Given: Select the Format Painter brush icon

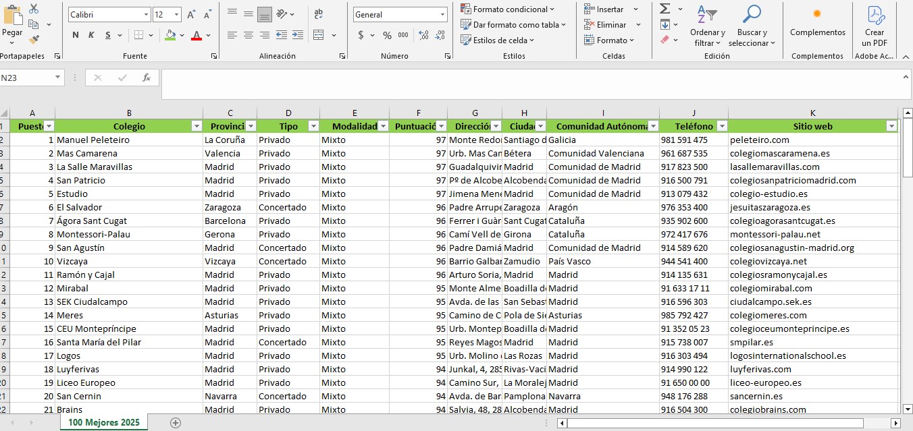Looking at the screenshot, I should 34,40.
